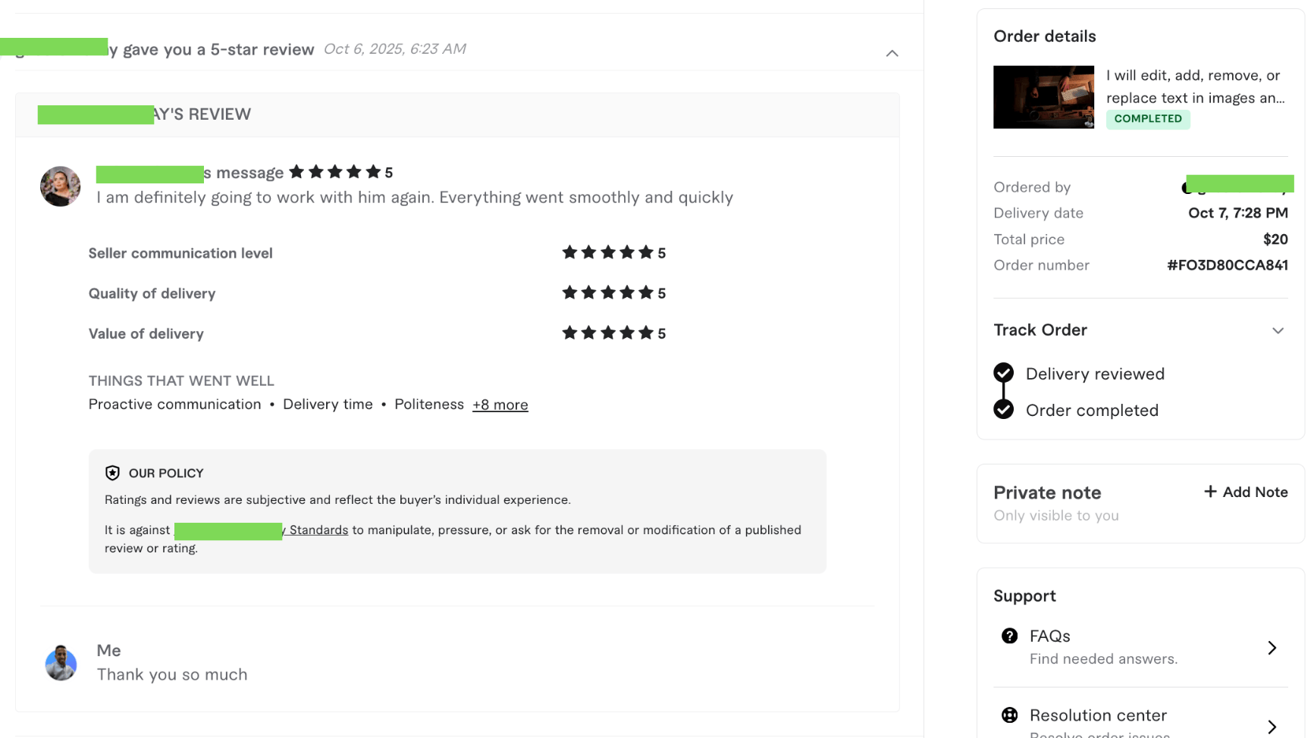Screen dimensions: 1314x738
Task: Open the reviewer's profile avatar
Action: point(60,186)
